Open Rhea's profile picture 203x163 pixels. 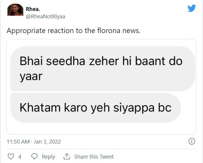pos(15,11)
